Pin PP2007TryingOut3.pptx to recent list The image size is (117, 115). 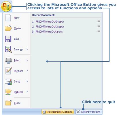pos(99,21)
